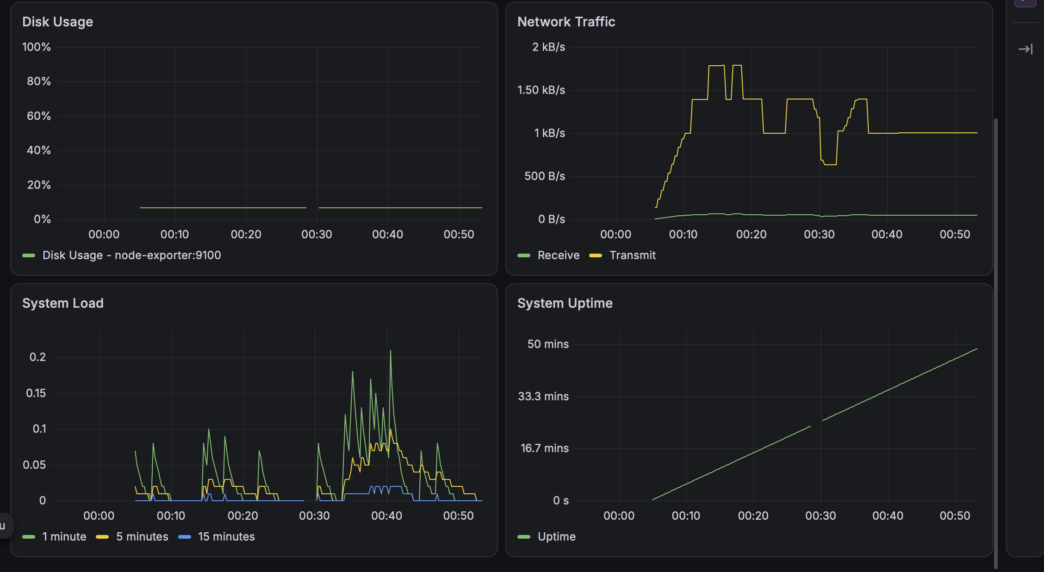Click the blue 15 minutes color swatch
The width and height of the screenshot is (1044, 572).
tap(185, 537)
